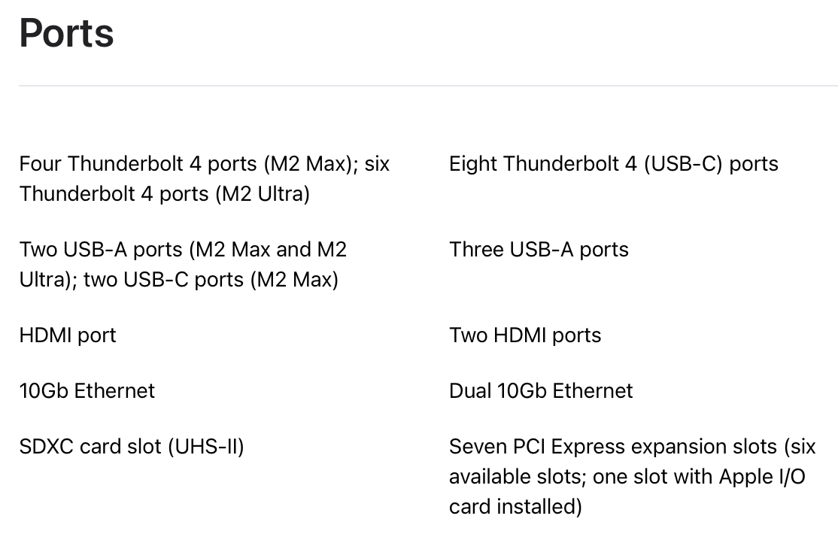The width and height of the screenshot is (838, 540).
Task: Click Eight Thunderbolt 4 (USB-C) ports text
Action: coord(614,163)
